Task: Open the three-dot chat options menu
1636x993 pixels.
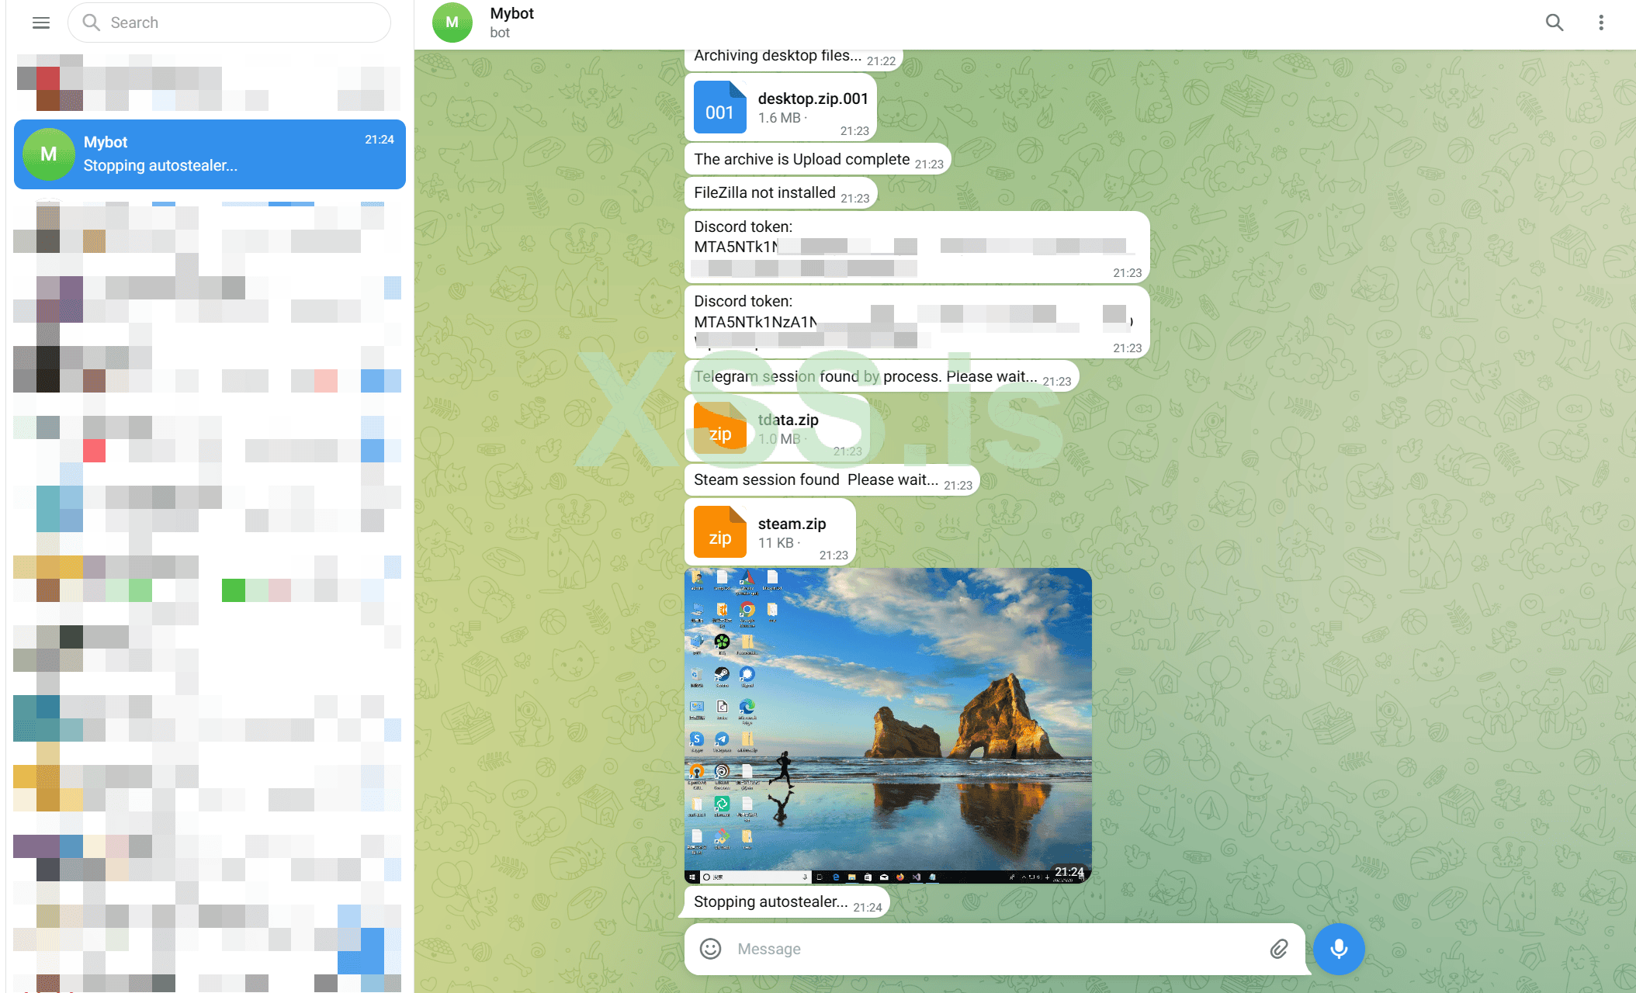Action: (x=1600, y=22)
